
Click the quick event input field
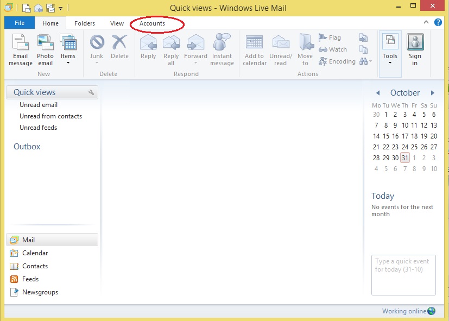pyautogui.click(x=403, y=275)
